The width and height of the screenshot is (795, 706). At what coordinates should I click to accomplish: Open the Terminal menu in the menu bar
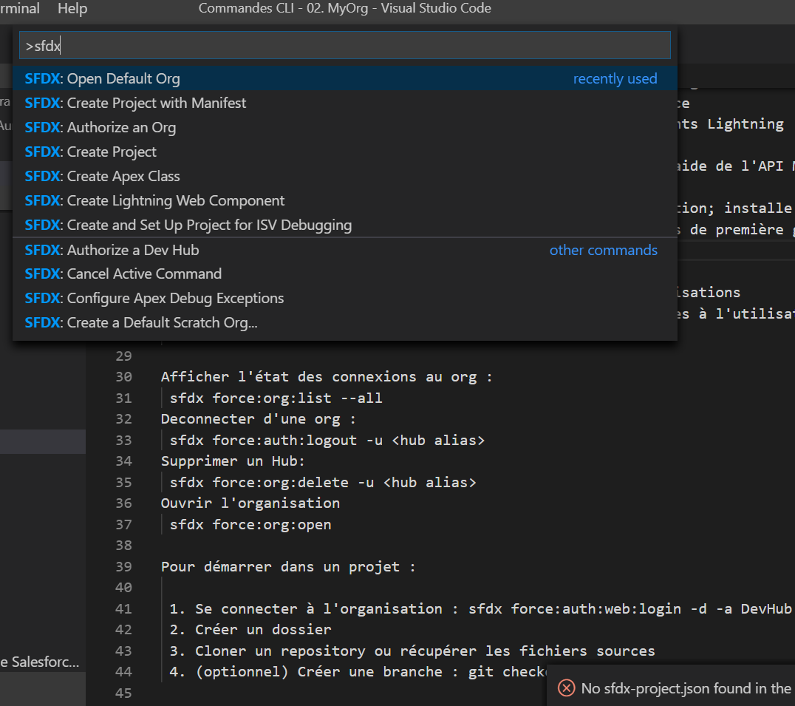(20, 9)
